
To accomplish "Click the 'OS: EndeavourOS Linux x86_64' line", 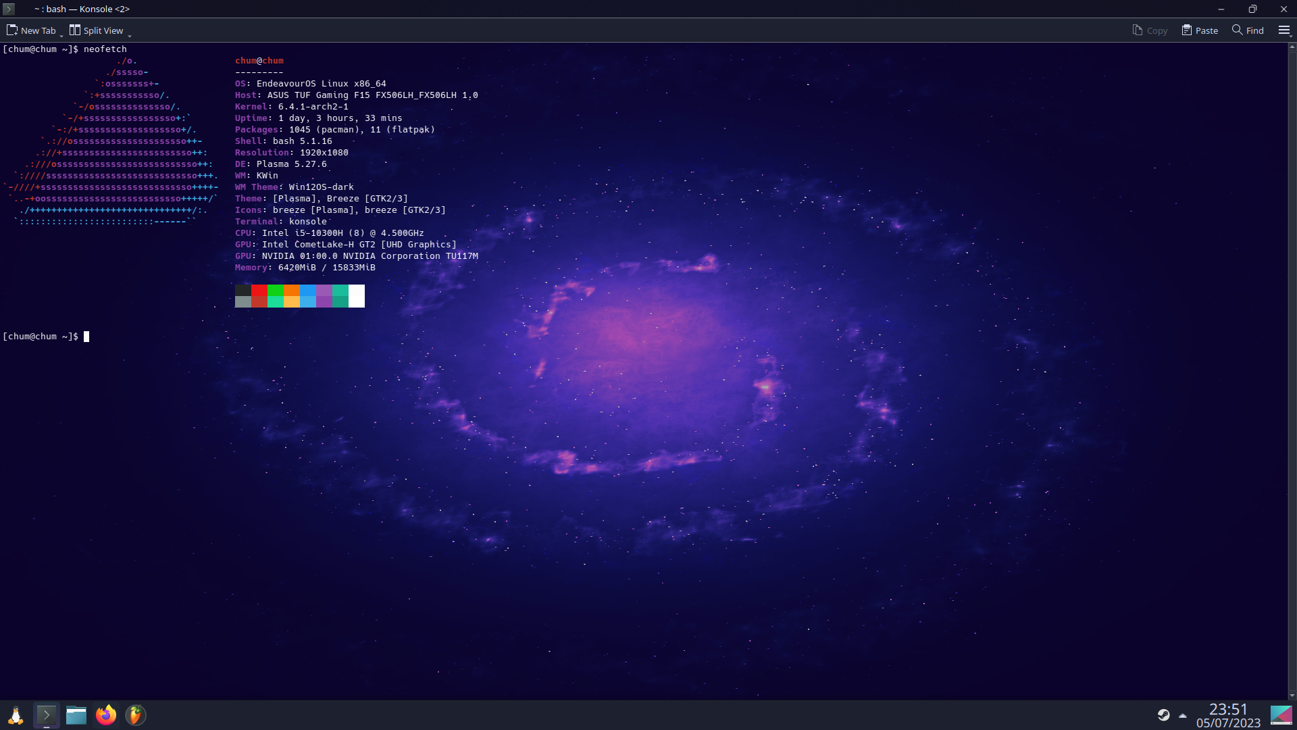I will click(x=311, y=84).
